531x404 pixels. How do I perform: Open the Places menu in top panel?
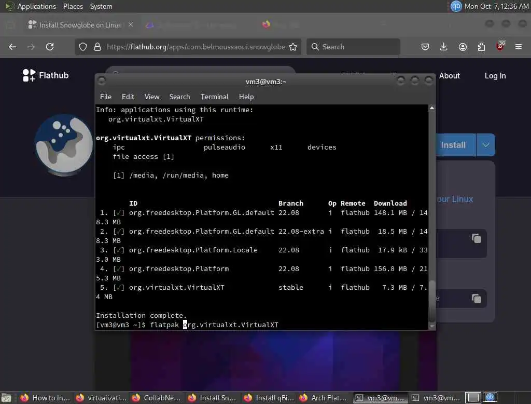[x=73, y=6]
